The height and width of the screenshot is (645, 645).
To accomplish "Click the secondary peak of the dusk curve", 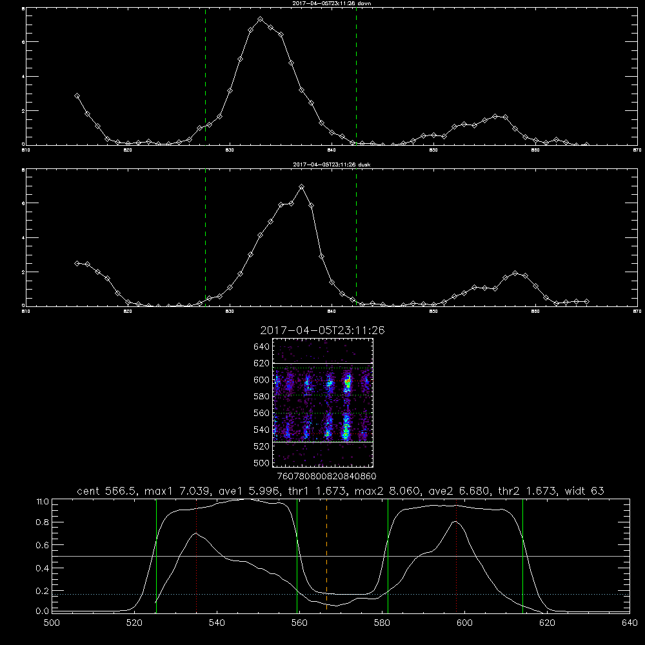I will (x=515, y=273).
